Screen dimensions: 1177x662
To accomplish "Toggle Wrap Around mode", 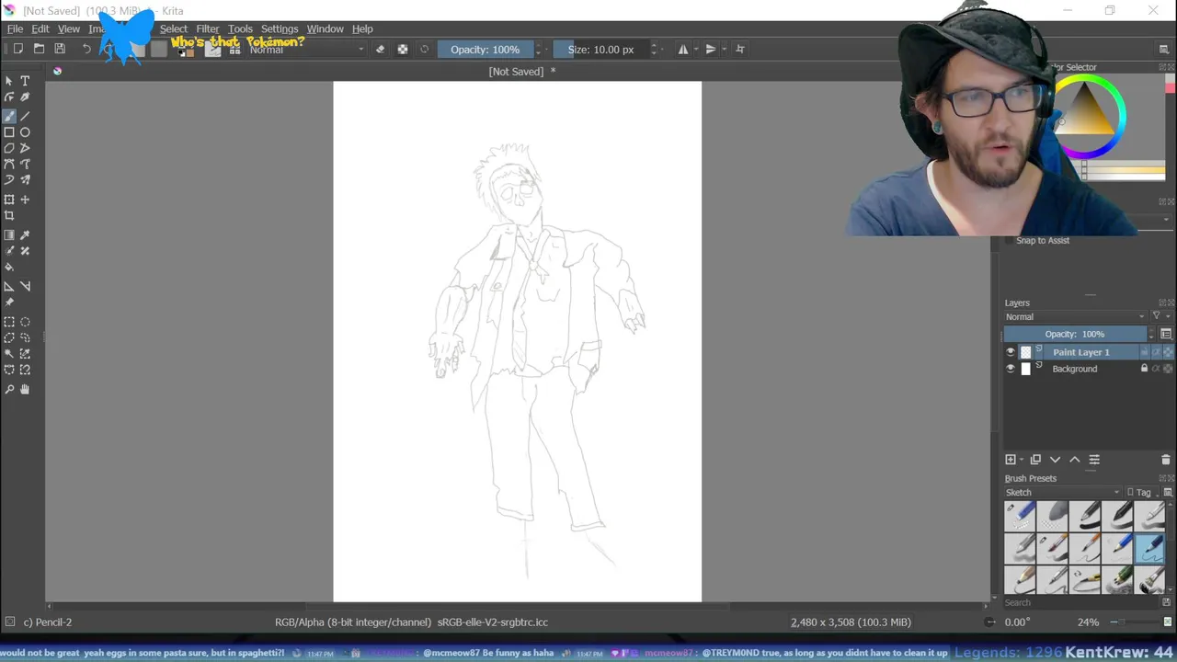I will pyautogui.click(x=740, y=49).
